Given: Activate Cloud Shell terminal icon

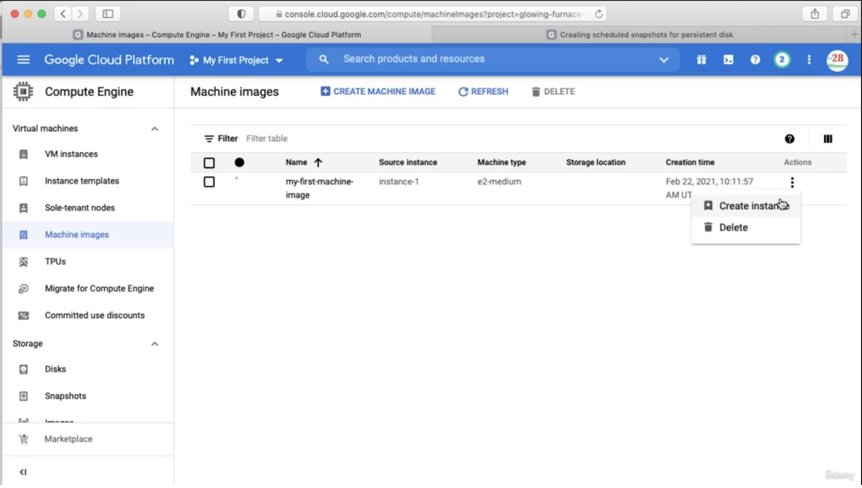Looking at the screenshot, I should (x=728, y=60).
